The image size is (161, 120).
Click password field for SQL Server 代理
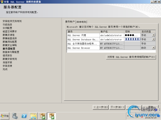[x=132, y=35]
